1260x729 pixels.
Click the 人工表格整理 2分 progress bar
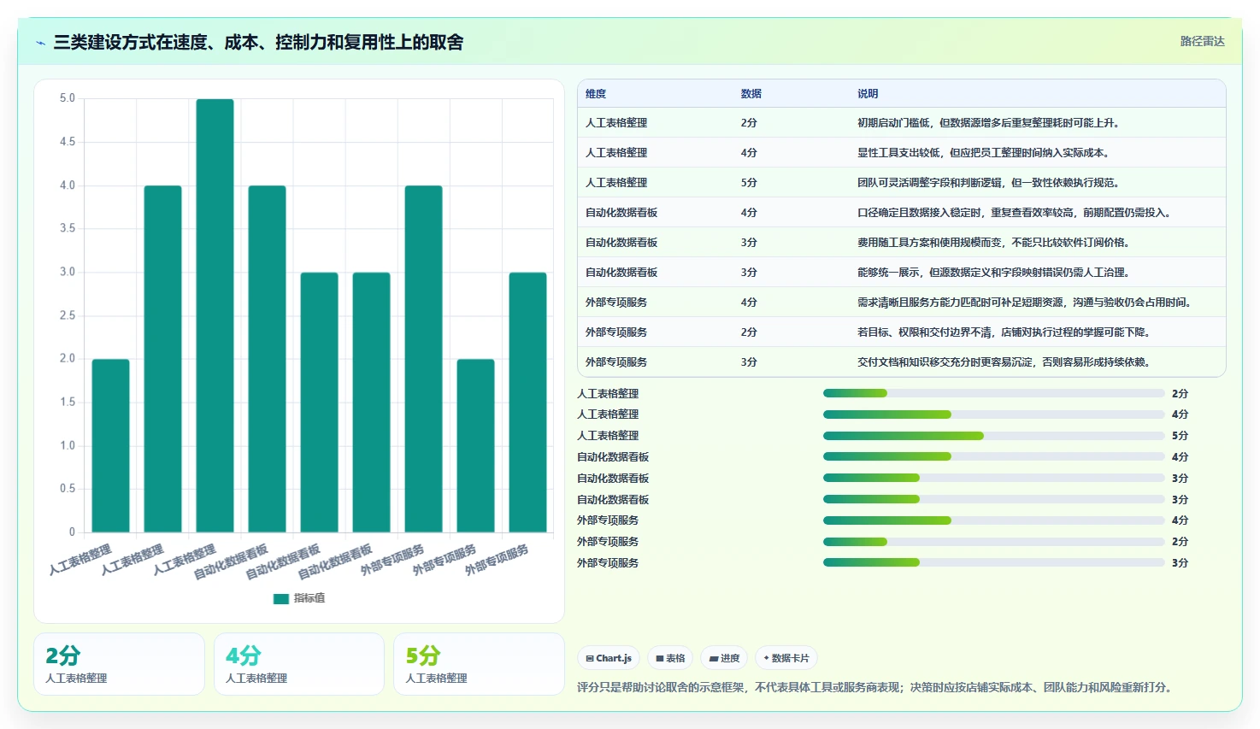(x=993, y=393)
